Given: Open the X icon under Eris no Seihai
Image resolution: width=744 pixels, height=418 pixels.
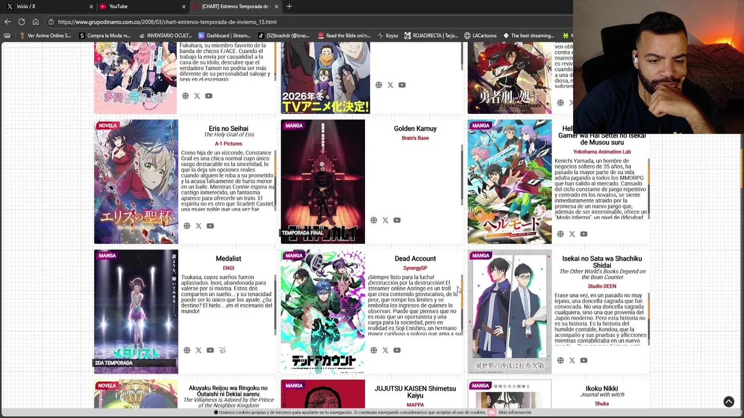Looking at the screenshot, I should click(198, 226).
